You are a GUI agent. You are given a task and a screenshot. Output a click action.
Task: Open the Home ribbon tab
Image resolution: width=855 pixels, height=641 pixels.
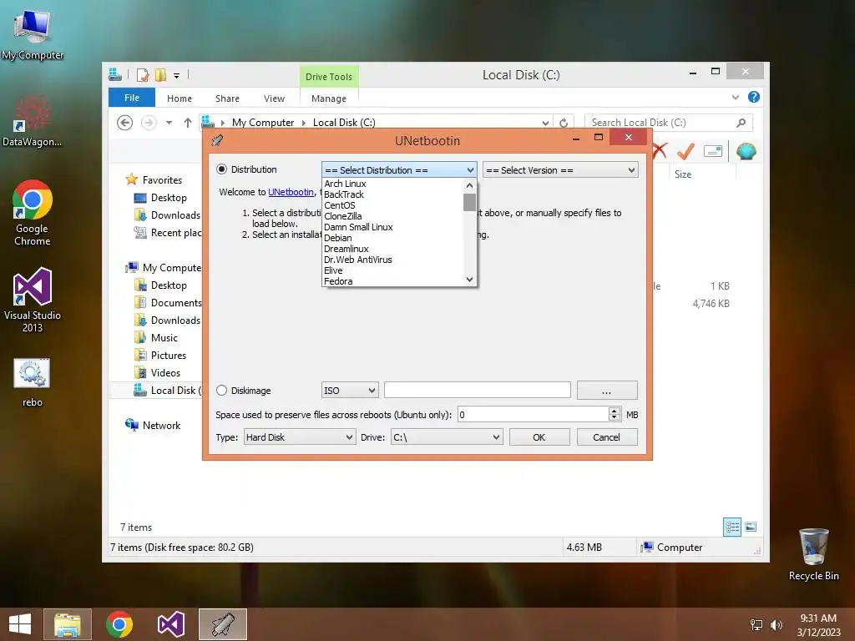180,98
